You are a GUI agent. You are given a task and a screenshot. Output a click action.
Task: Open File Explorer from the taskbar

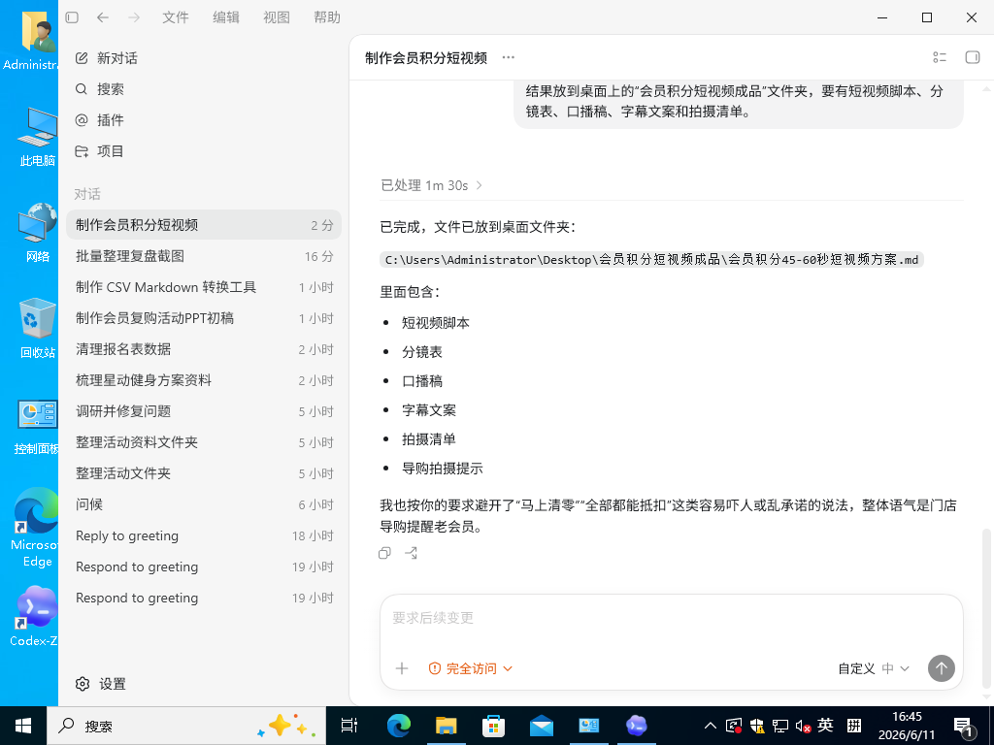pyautogui.click(x=447, y=726)
